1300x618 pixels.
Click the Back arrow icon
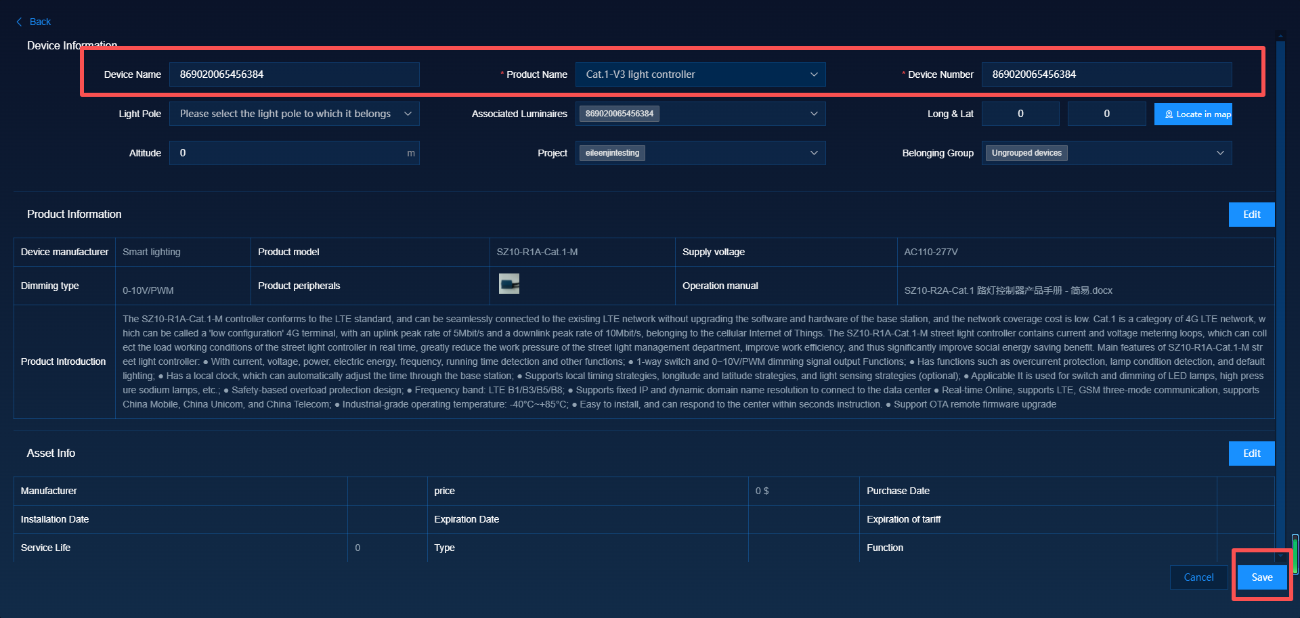click(19, 22)
